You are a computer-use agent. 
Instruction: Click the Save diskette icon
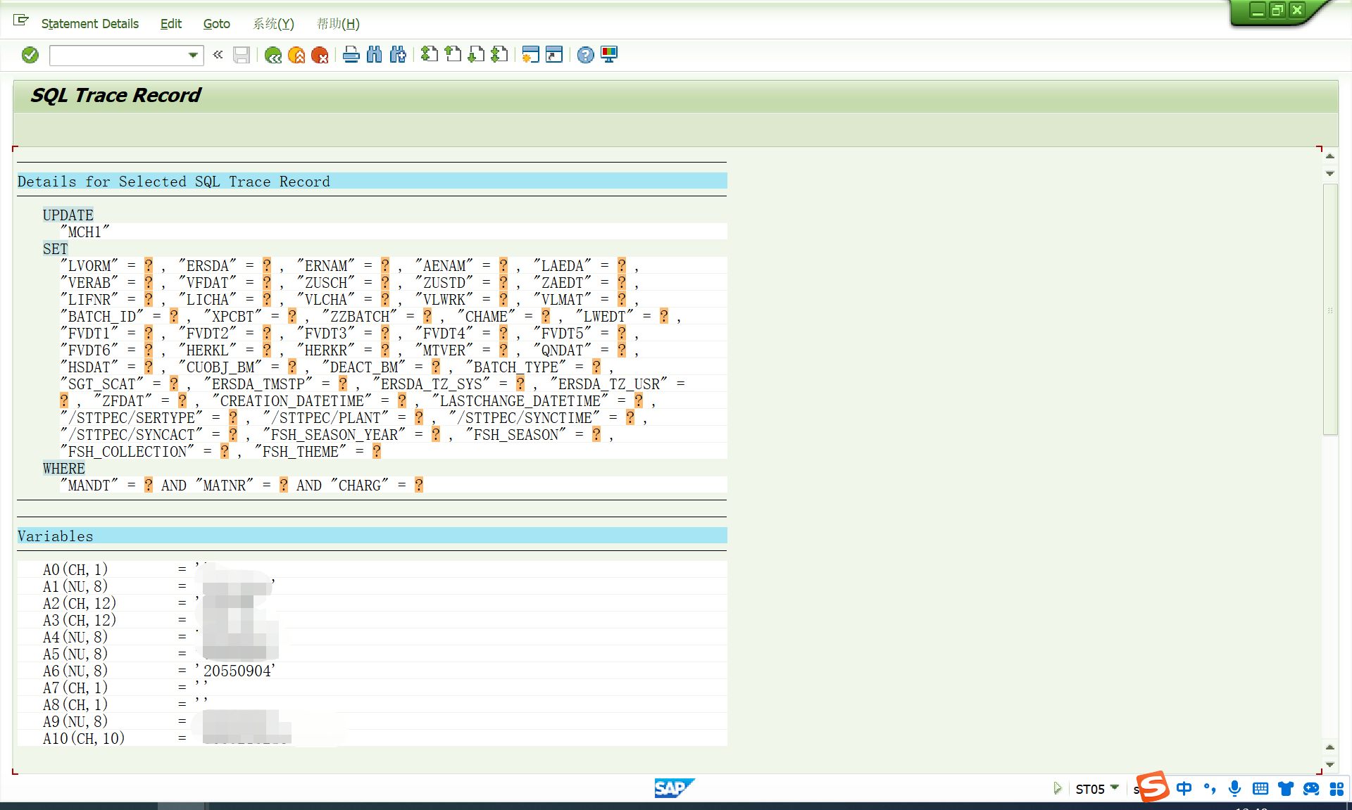[242, 55]
